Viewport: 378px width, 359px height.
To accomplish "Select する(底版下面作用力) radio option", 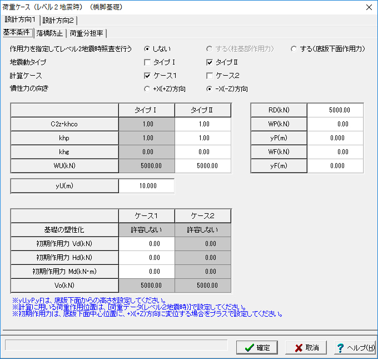I will pyautogui.click(x=328, y=49).
